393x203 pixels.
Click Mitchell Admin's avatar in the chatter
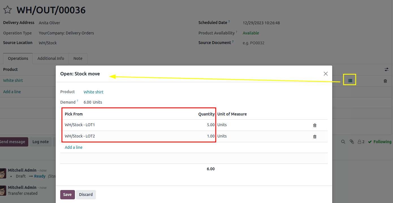point(3,173)
